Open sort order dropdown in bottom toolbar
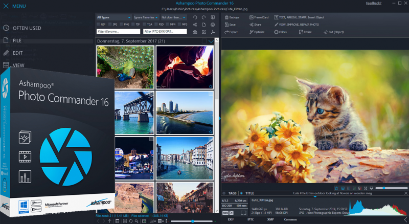Image resolution: width=409 pixels, height=224 pixels. coord(152,221)
